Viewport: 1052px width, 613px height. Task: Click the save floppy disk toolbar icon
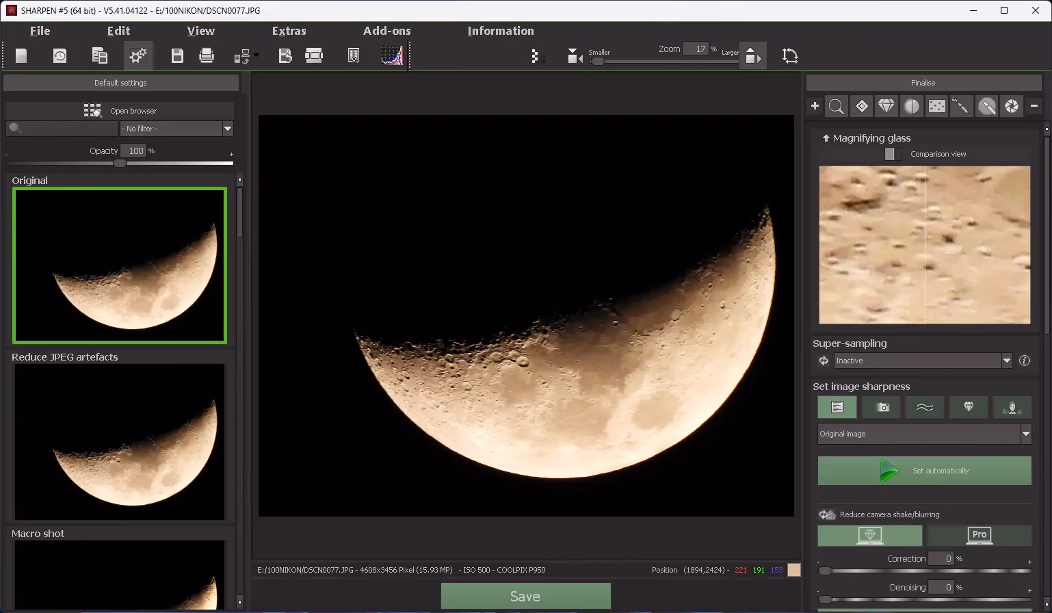(177, 56)
